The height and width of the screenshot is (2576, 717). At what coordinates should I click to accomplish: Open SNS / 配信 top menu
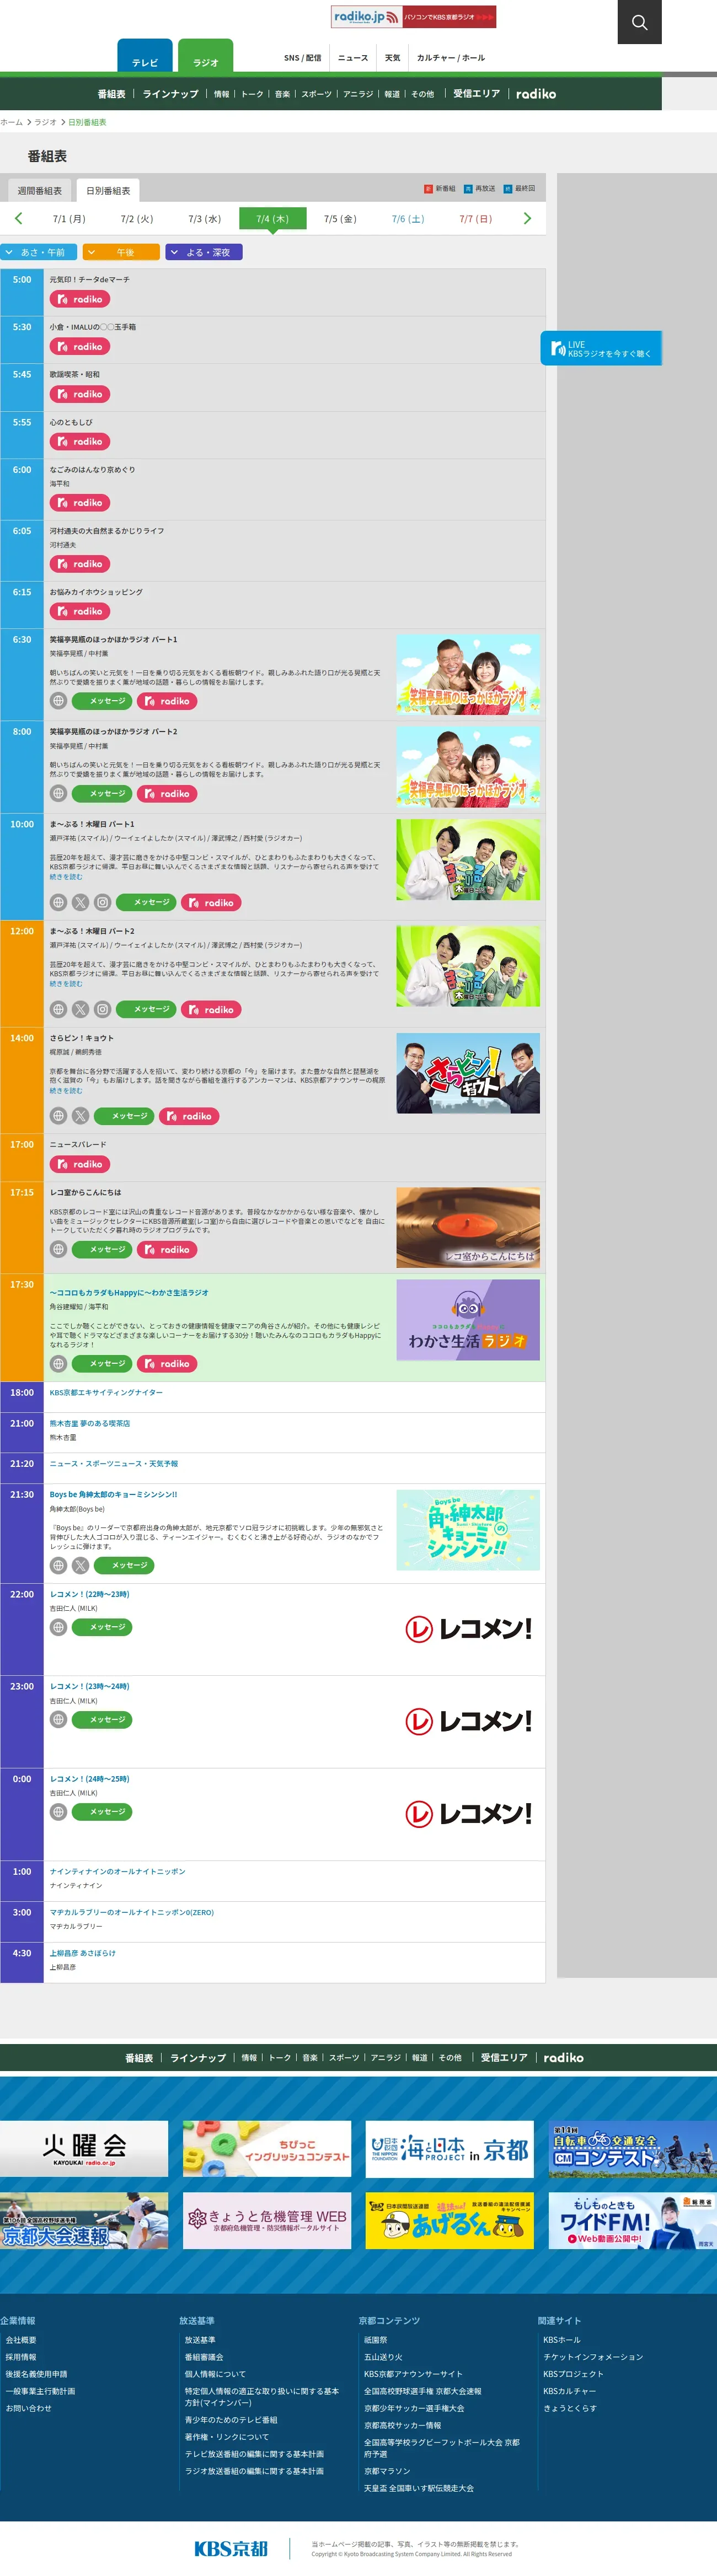point(302,58)
